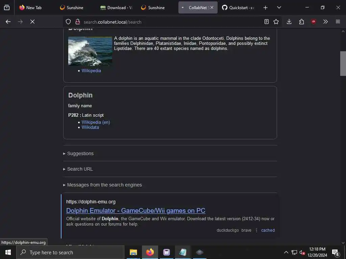
Task: Open the clock and calendar flyout
Action: [317, 252]
